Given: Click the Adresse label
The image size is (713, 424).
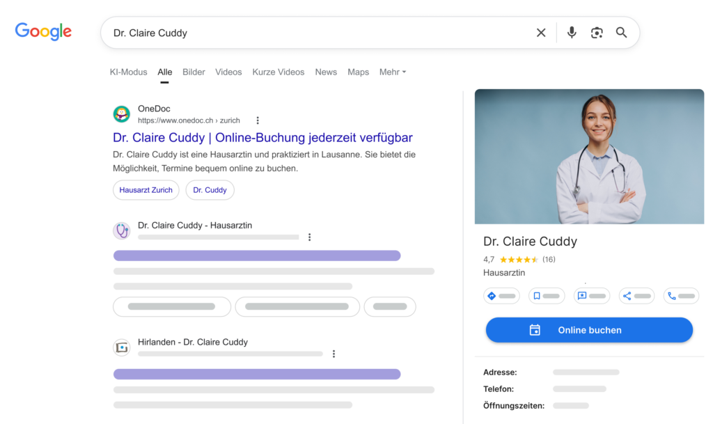Looking at the screenshot, I should [x=500, y=372].
